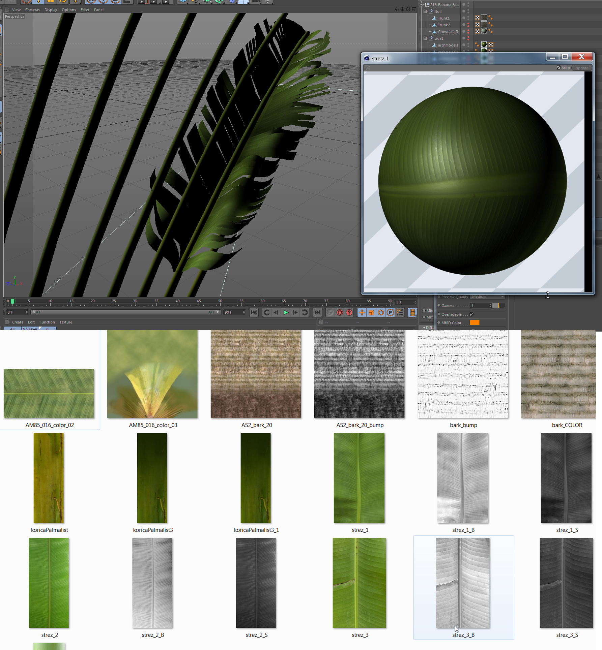Click Gamma value stepper arrows

[490, 306]
